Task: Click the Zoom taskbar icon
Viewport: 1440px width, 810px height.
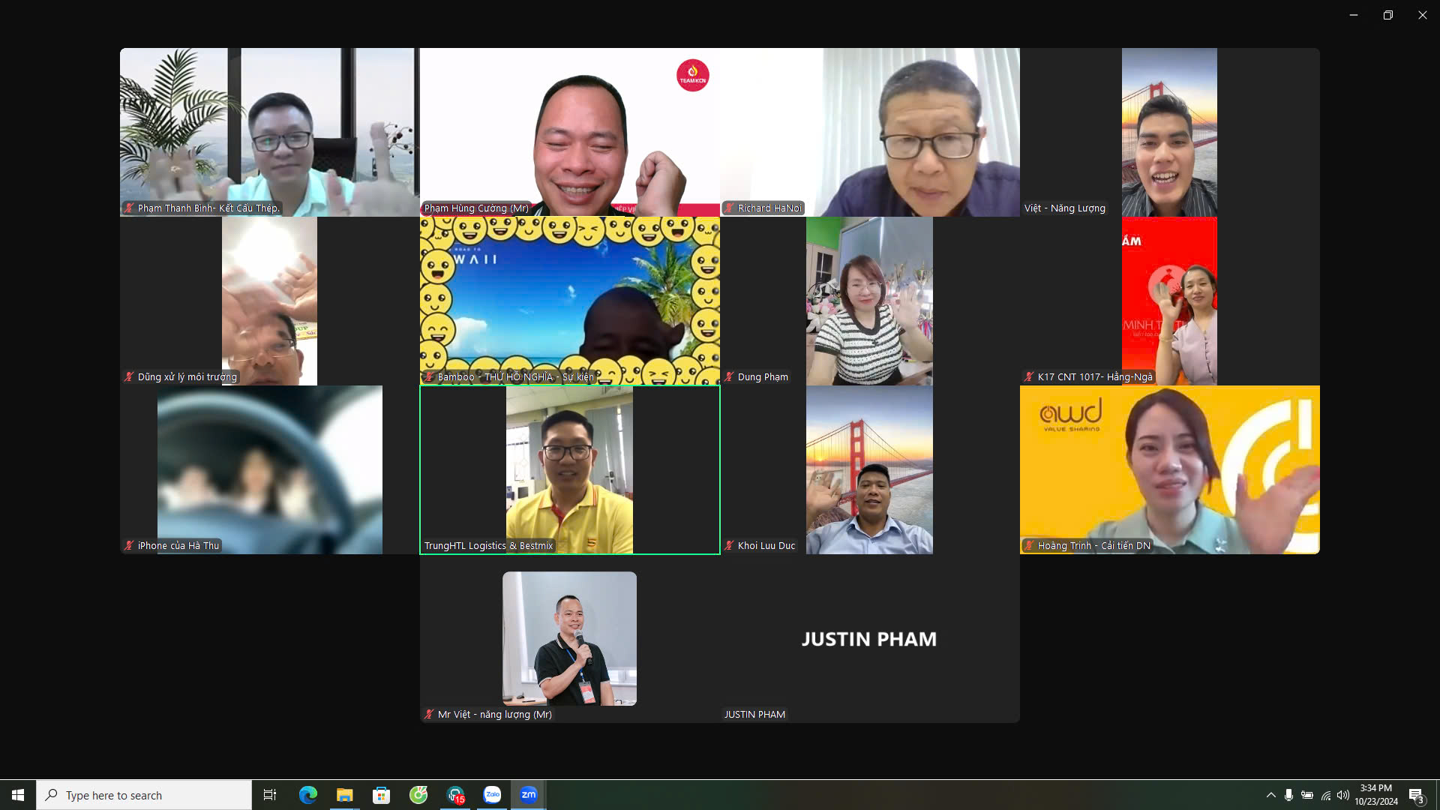Action: (529, 795)
